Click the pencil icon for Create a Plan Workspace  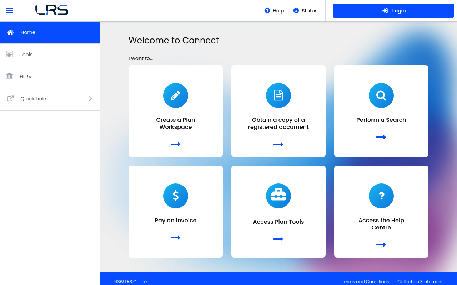tap(176, 95)
